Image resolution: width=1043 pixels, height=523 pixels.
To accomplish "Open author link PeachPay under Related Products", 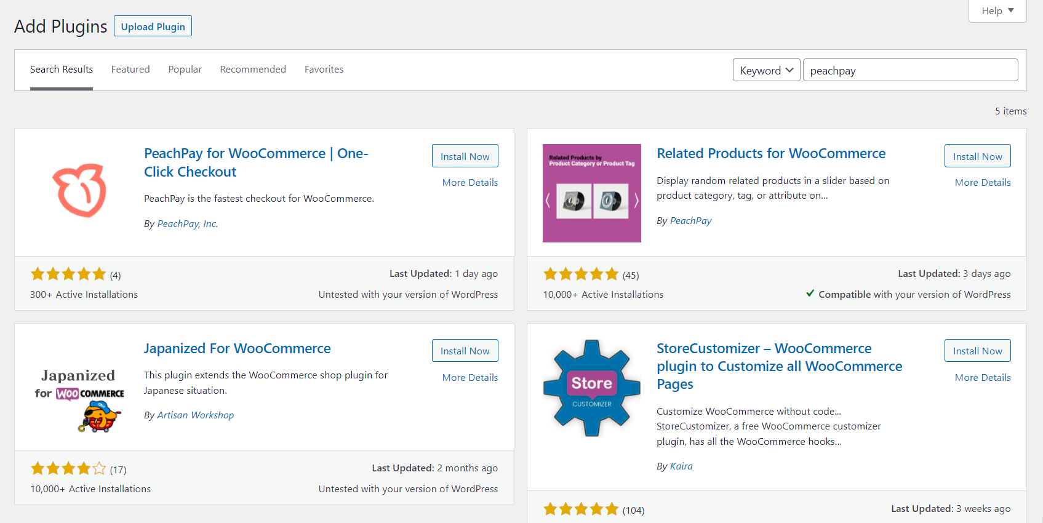I will (x=690, y=221).
